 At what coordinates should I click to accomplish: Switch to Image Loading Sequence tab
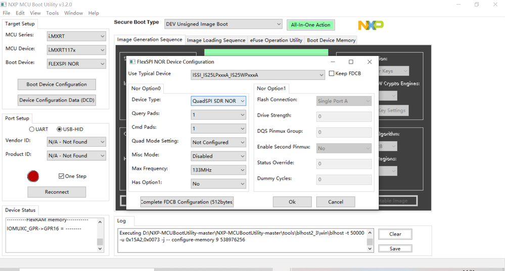216,40
